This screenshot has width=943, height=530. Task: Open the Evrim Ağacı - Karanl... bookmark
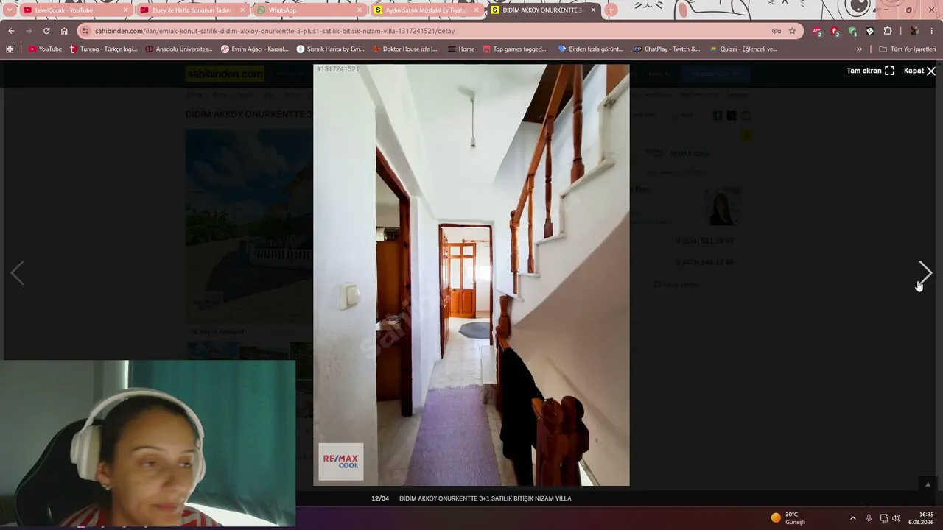(x=255, y=49)
